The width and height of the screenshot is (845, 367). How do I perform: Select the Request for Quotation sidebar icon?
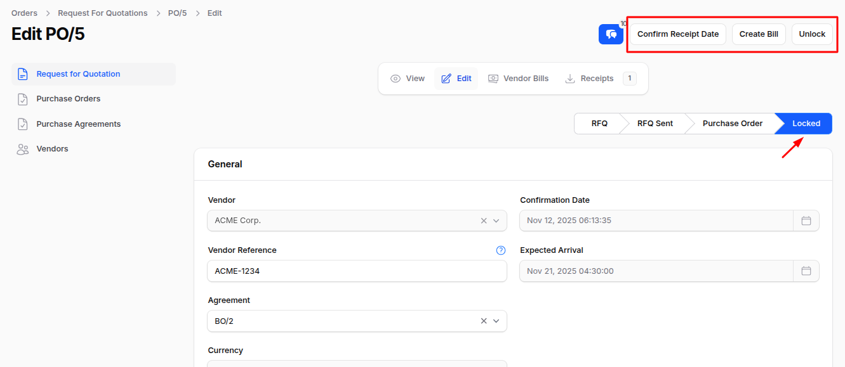tap(23, 74)
